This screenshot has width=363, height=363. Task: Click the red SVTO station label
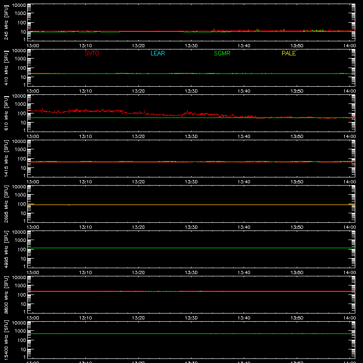[x=92, y=53]
